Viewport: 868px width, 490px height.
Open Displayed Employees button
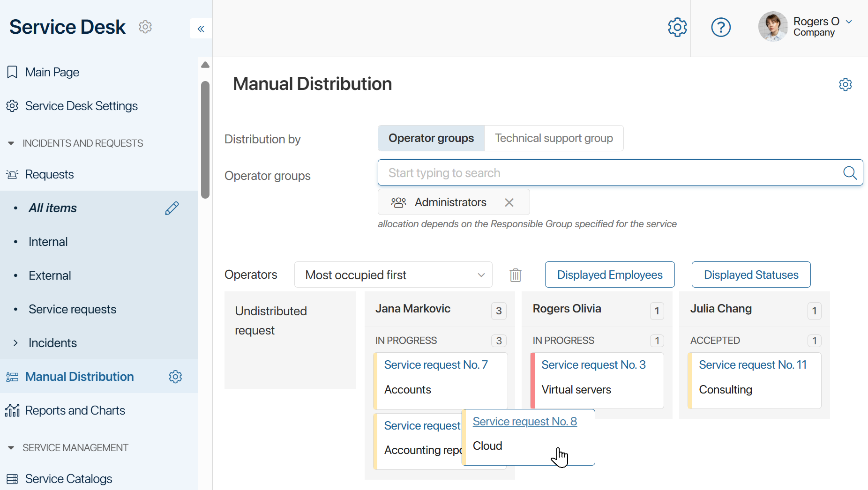point(610,275)
